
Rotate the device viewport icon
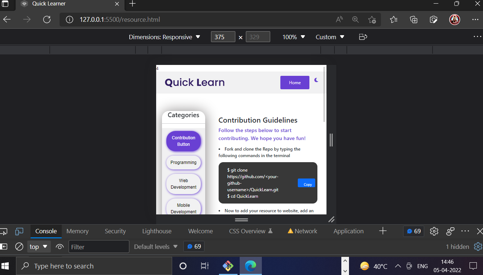coord(363,37)
